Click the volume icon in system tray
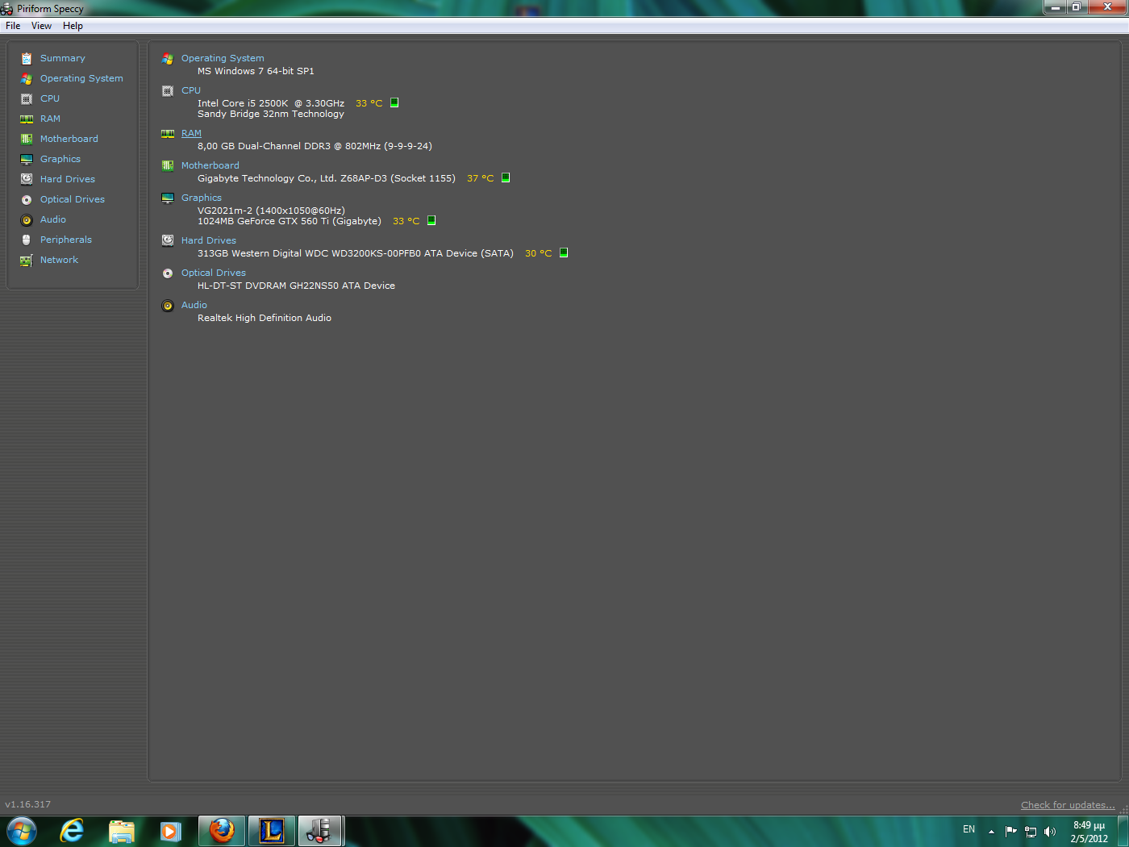Image resolution: width=1129 pixels, height=847 pixels. [x=1050, y=832]
